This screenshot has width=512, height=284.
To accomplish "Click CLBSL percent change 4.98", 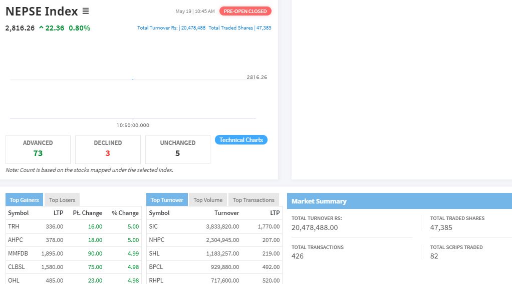I will pyautogui.click(x=133, y=266).
